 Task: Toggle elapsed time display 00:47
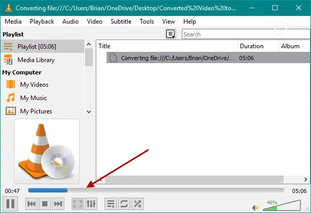[x=12, y=191]
